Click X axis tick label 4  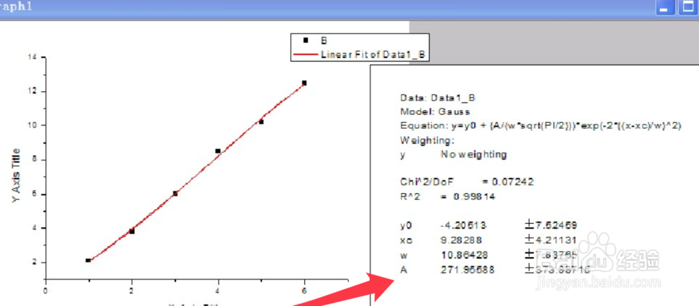217,291
